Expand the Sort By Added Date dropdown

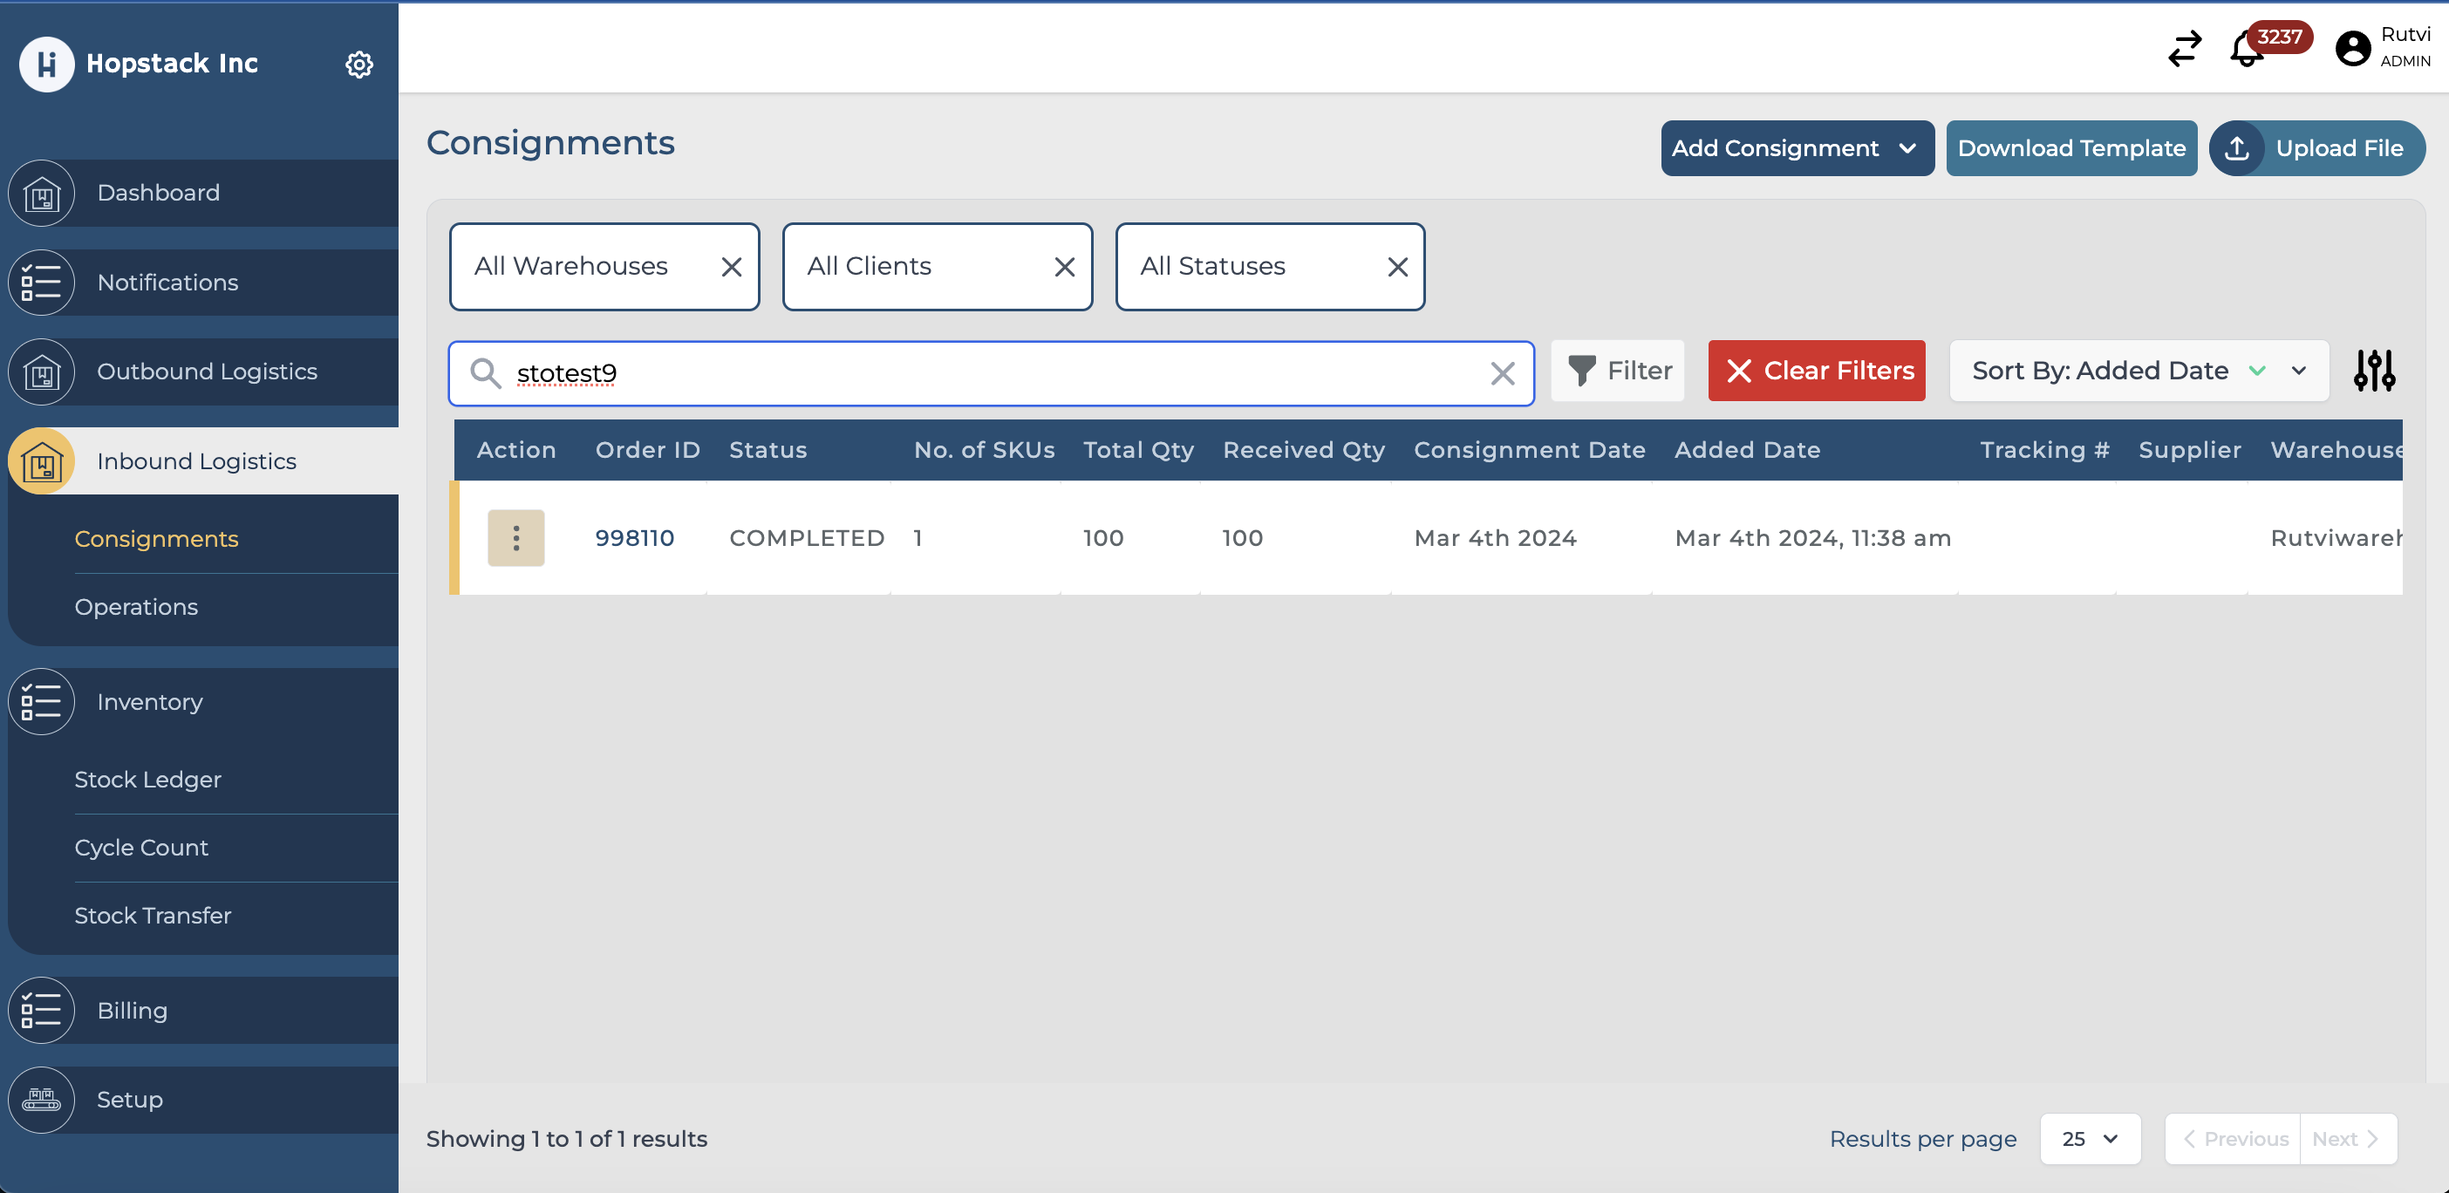pyautogui.click(x=2299, y=371)
